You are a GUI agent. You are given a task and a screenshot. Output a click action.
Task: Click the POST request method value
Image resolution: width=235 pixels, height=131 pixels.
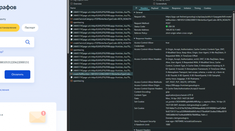click(x=168, y=23)
